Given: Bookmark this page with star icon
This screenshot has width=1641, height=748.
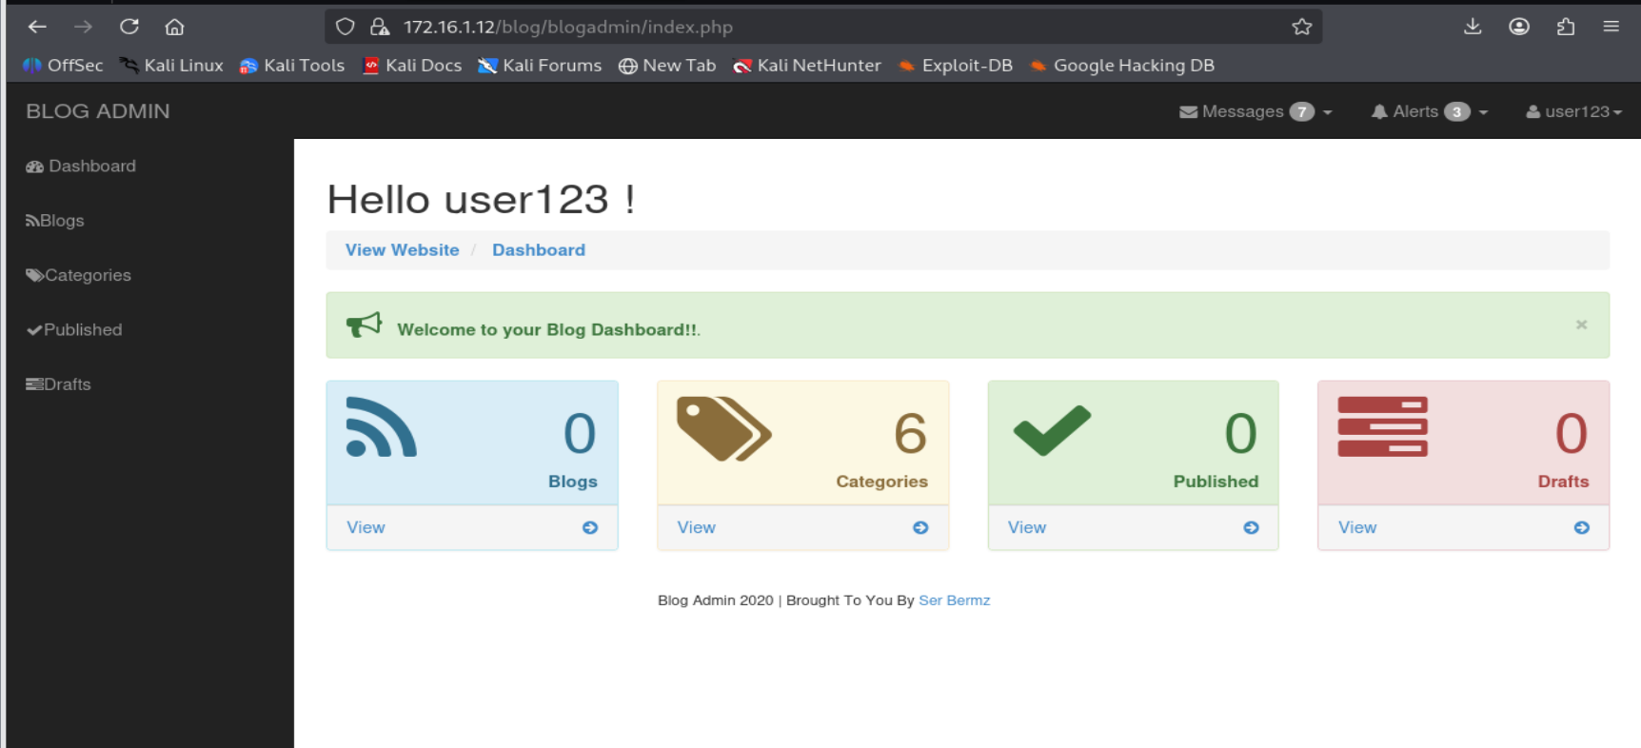Looking at the screenshot, I should pos(1302,27).
